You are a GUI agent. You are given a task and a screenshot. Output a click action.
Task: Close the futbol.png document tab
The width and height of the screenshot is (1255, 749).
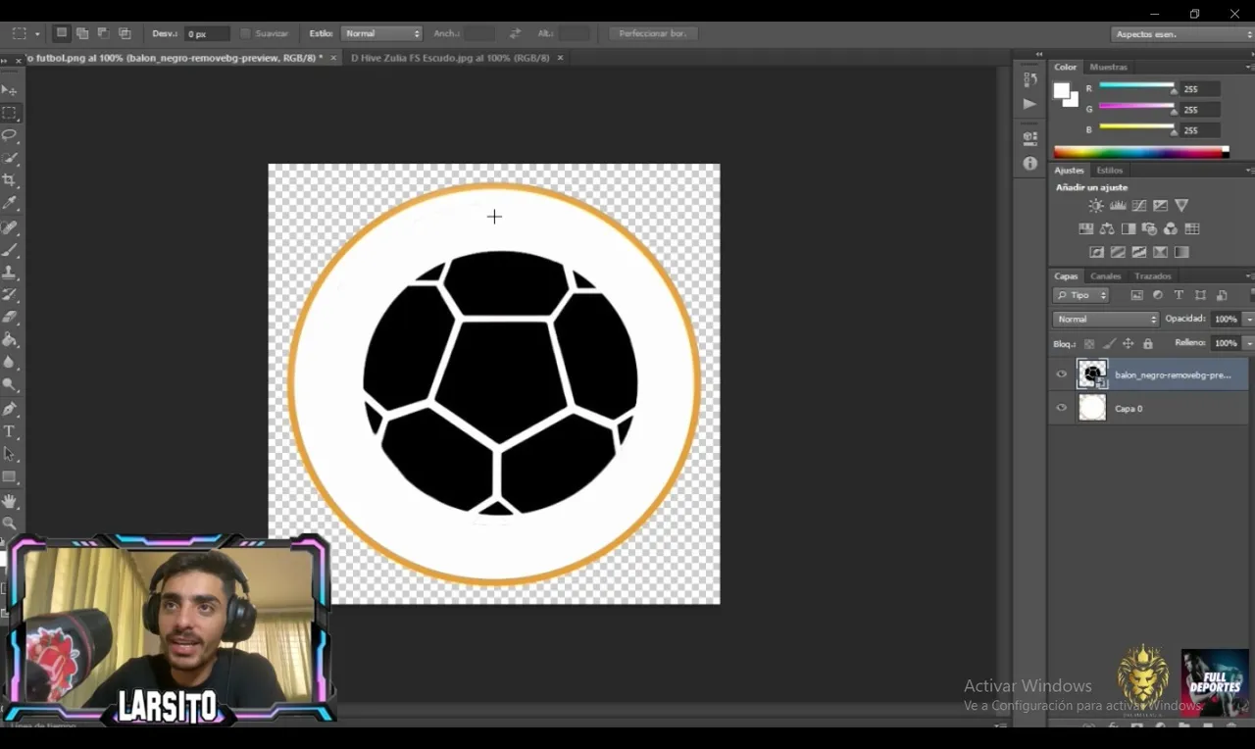click(333, 58)
